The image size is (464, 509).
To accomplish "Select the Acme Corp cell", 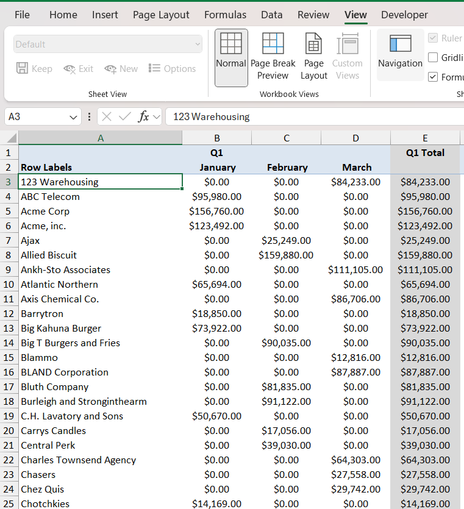I will [101, 211].
